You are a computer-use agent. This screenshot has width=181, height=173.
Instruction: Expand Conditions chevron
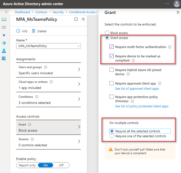point(79,99)
